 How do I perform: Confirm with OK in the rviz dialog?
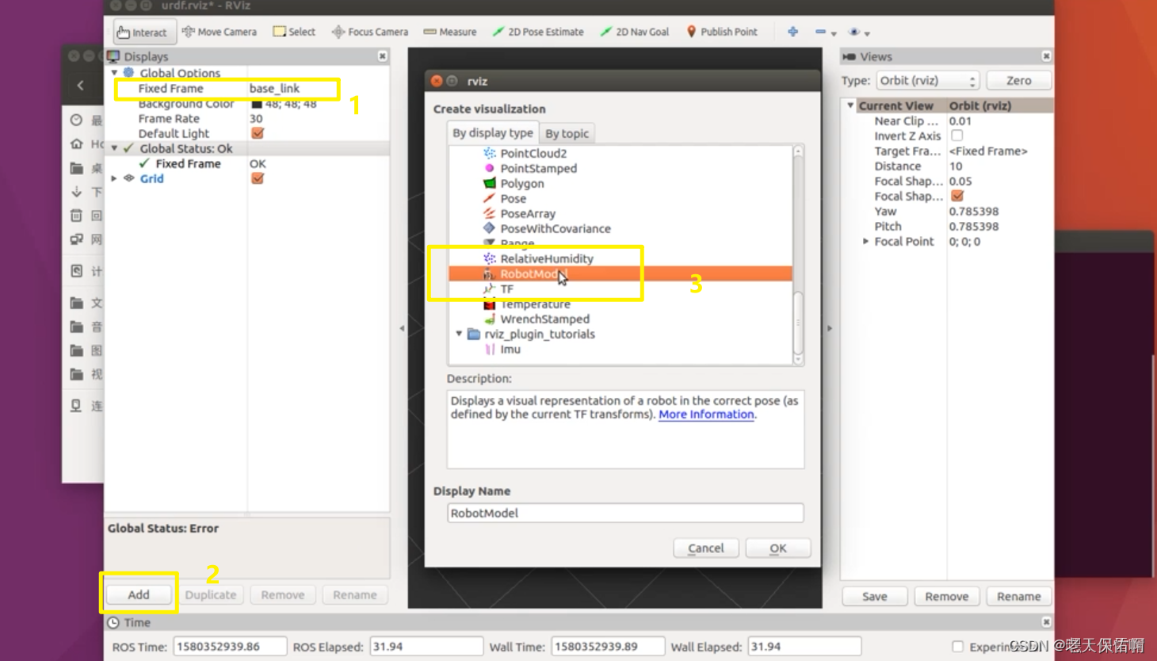coord(778,548)
